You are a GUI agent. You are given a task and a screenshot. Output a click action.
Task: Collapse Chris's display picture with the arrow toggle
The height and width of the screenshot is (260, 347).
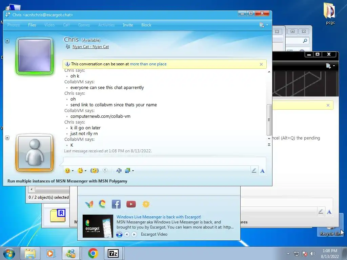tap(7, 41)
